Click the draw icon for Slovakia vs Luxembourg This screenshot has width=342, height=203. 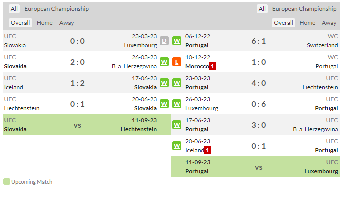click(164, 41)
